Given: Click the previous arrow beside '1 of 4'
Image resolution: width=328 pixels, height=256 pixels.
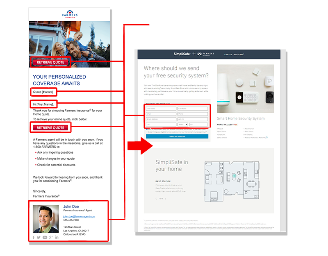Looking at the screenshot, I should [x=156, y=198].
